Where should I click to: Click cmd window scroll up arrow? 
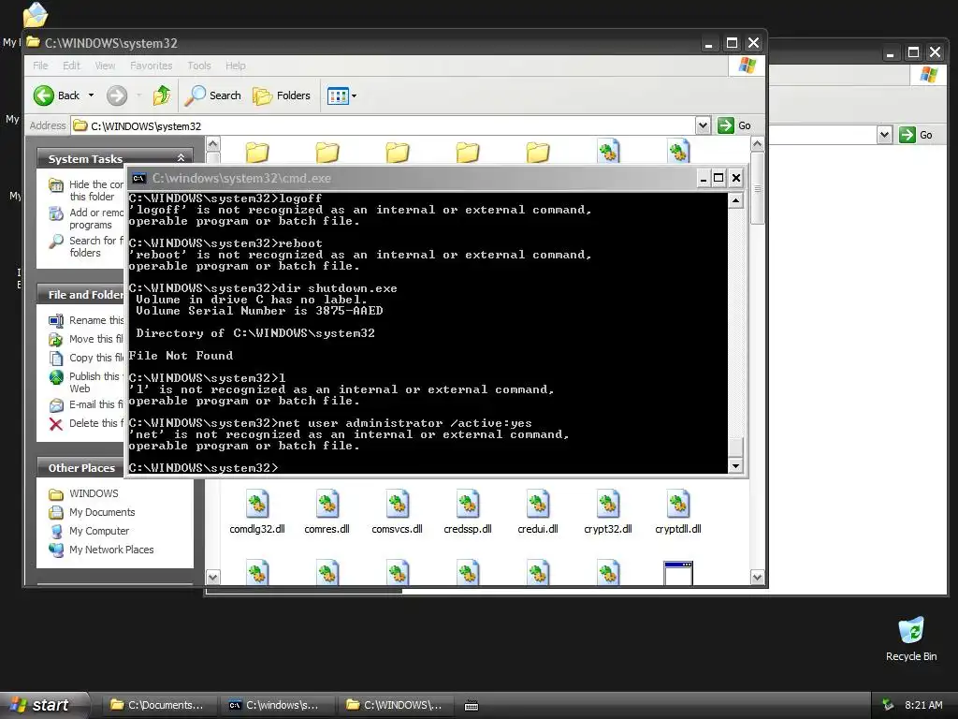pyautogui.click(x=735, y=200)
